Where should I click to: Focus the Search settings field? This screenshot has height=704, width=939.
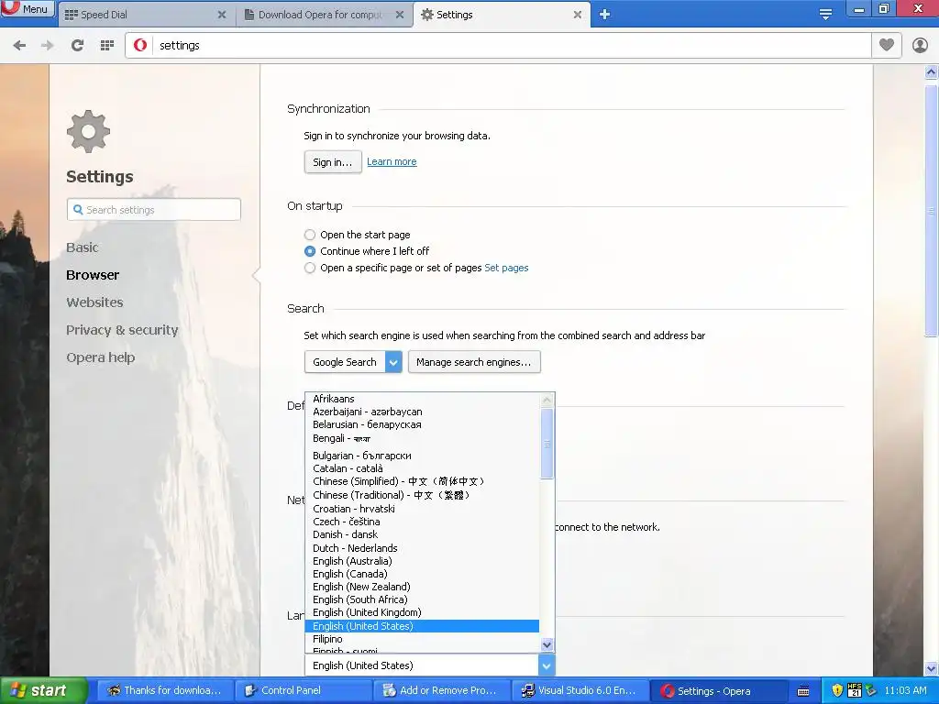coord(154,210)
